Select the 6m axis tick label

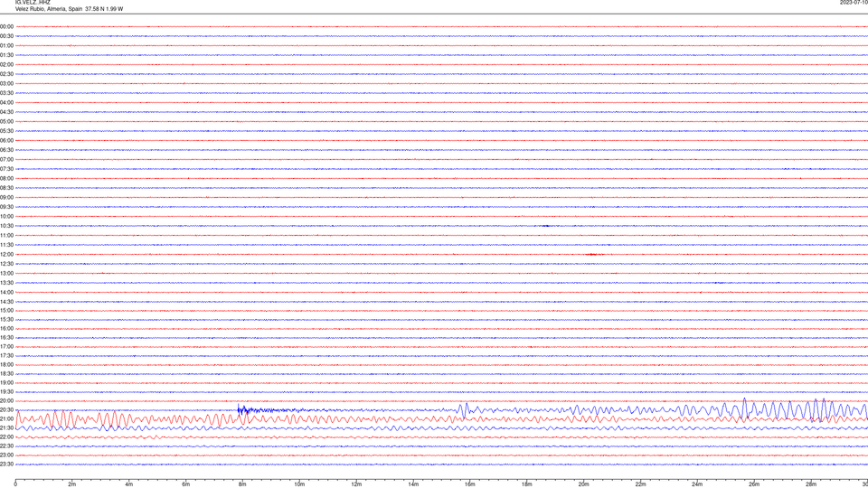[186, 484]
